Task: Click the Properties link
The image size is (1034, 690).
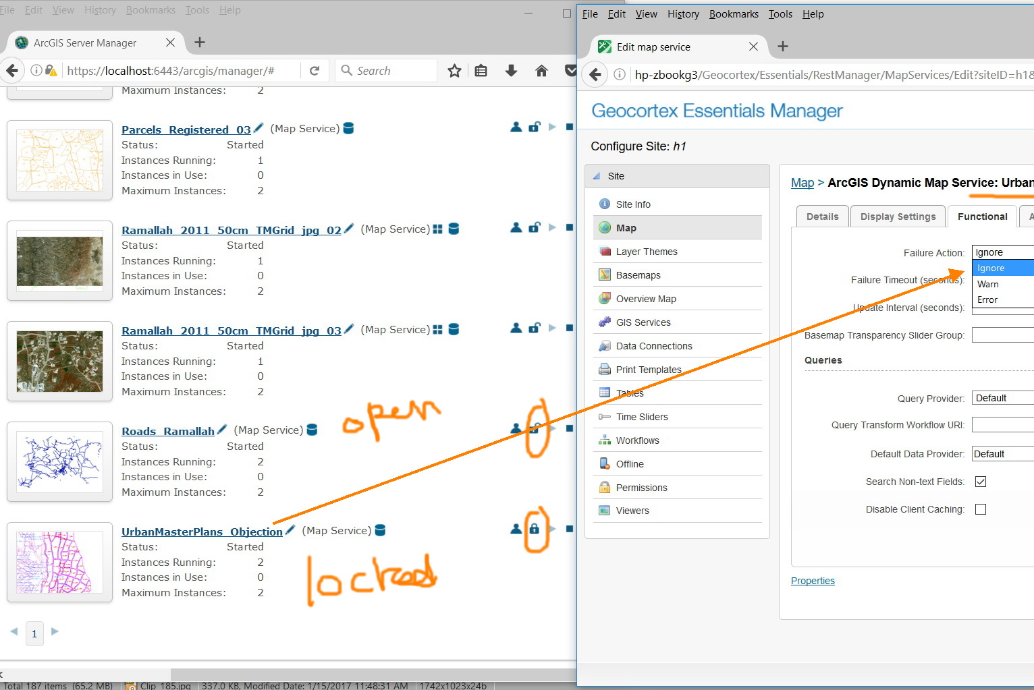Action: (813, 581)
